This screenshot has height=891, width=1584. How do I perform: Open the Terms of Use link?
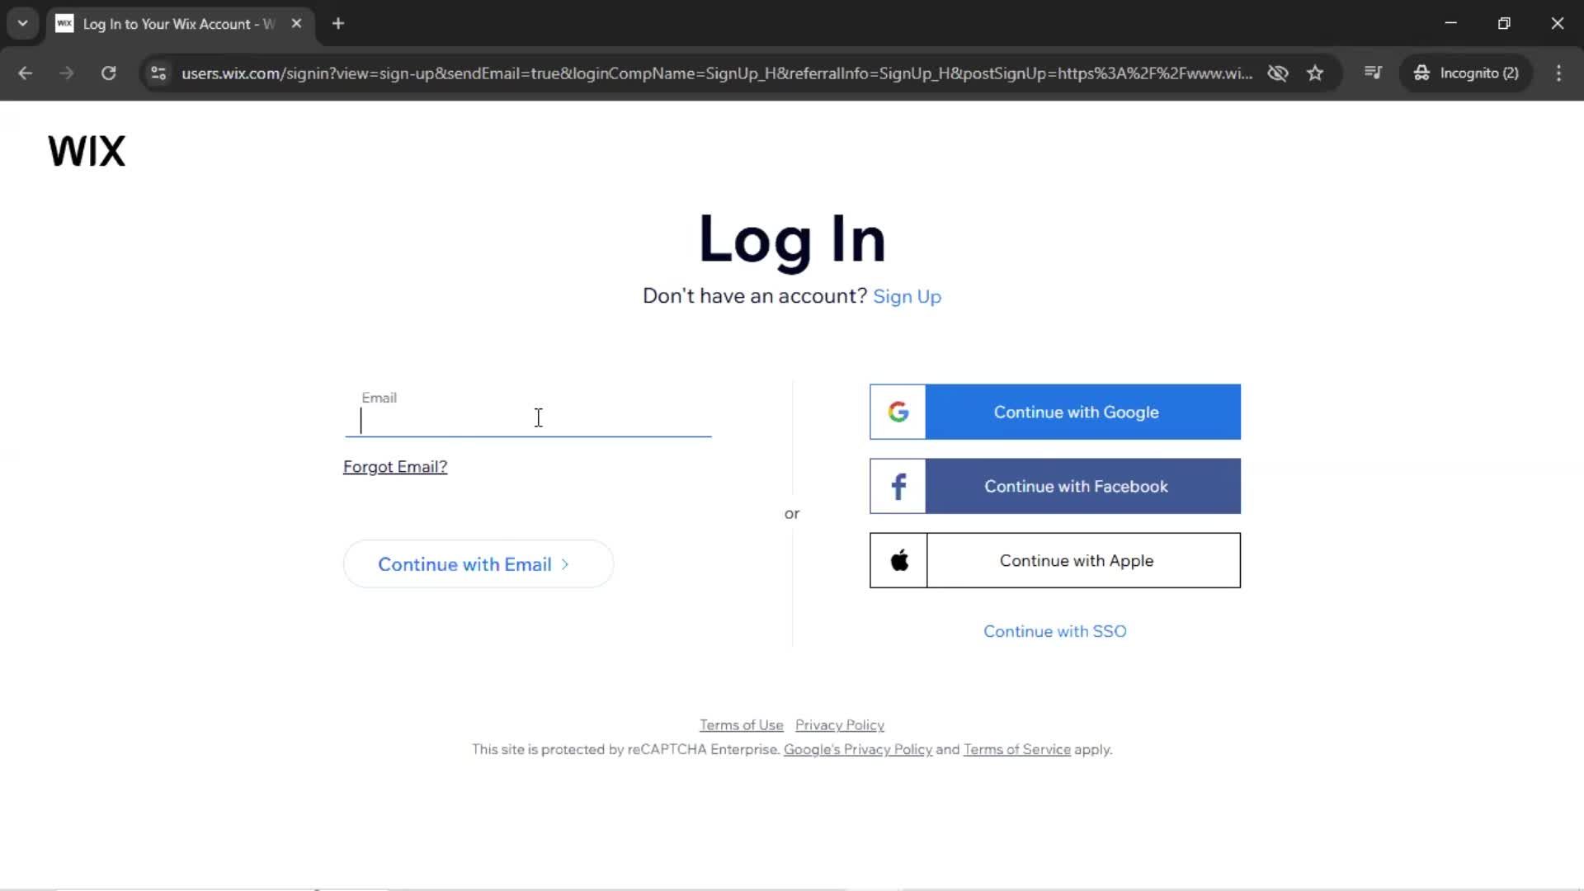click(x=741, y=725)
